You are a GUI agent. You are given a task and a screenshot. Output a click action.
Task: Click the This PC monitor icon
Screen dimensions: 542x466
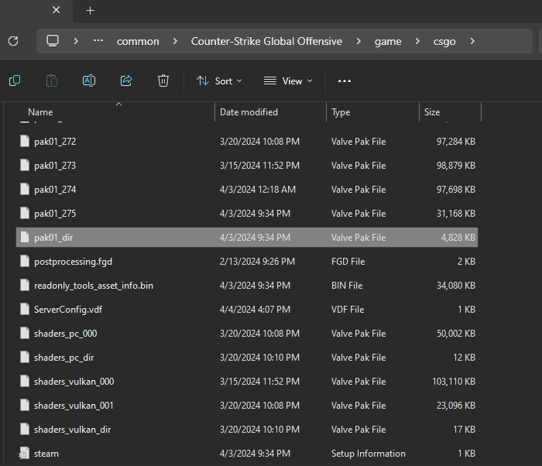pyautogui.click(x=53, y=41)
